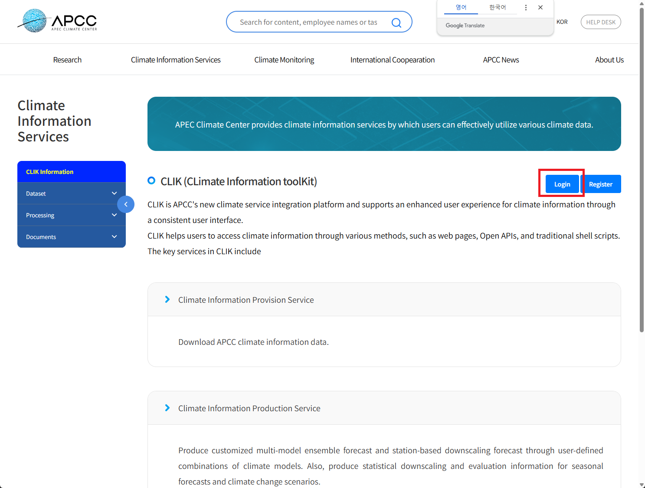The image size is (645, 488).
Task: Open the International Cooperation menu
Action: [x=392, y=60]
